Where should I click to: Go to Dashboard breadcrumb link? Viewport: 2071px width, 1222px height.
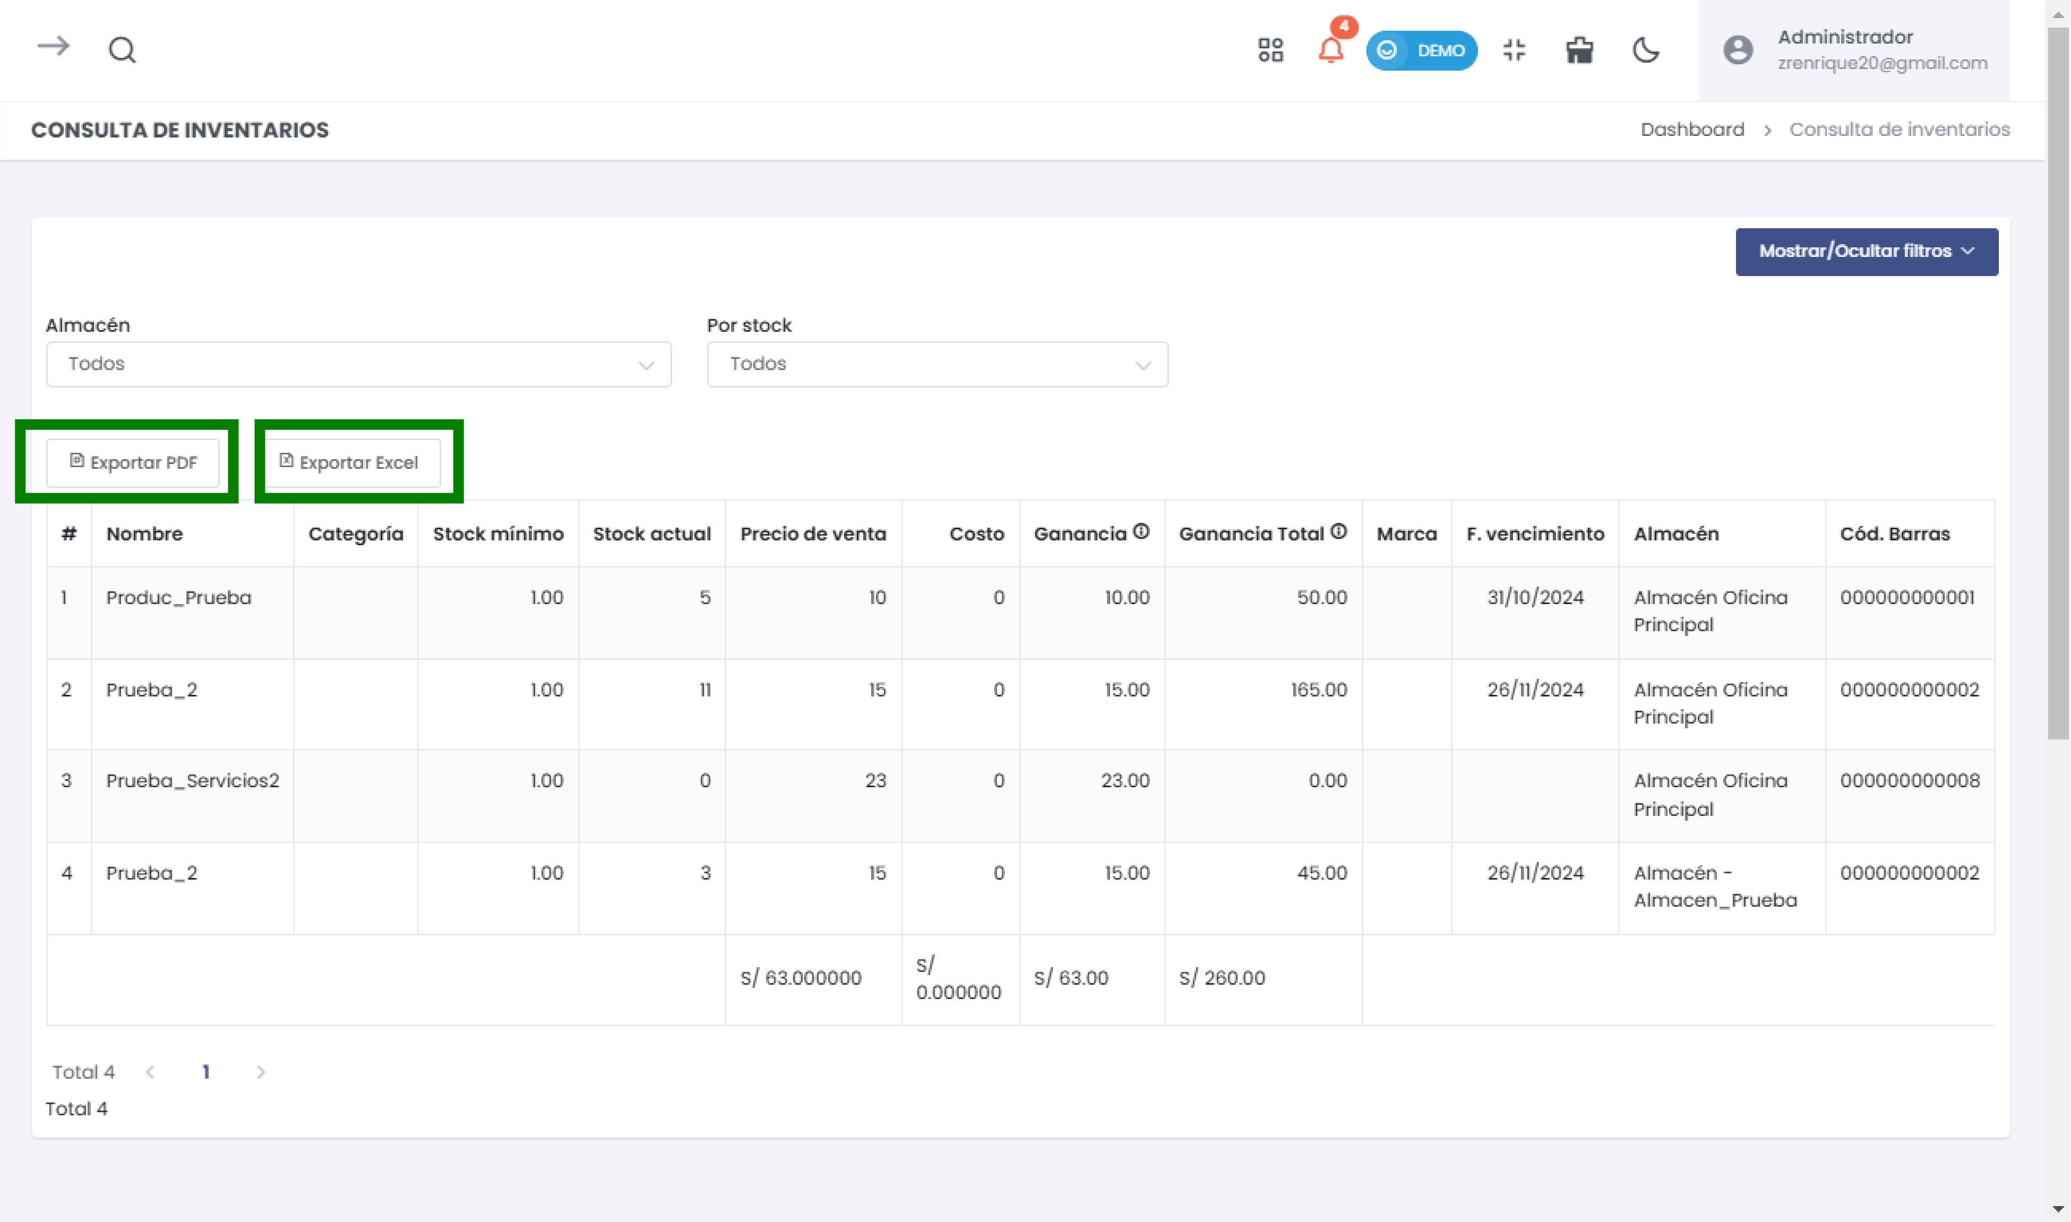1691,130
